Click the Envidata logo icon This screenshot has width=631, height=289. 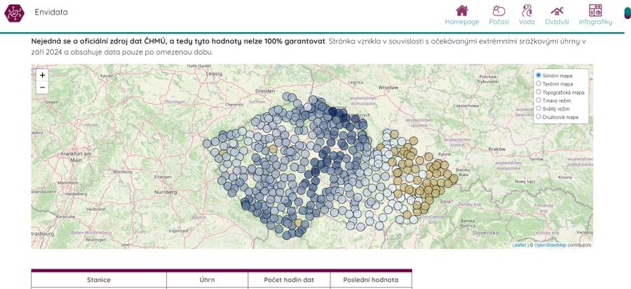pos(15,13)
